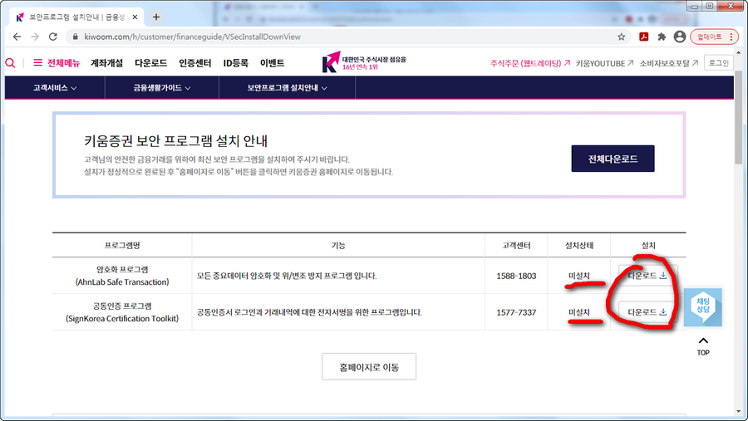
Task: Click the 프로그램명 column header
Action: (122, 246)
